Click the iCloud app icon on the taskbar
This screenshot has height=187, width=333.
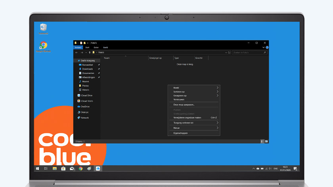pos(98,168)
